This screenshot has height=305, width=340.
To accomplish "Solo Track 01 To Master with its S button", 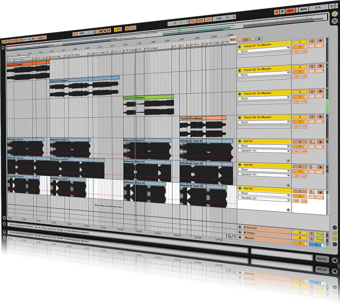I will [x=312, y=41].
